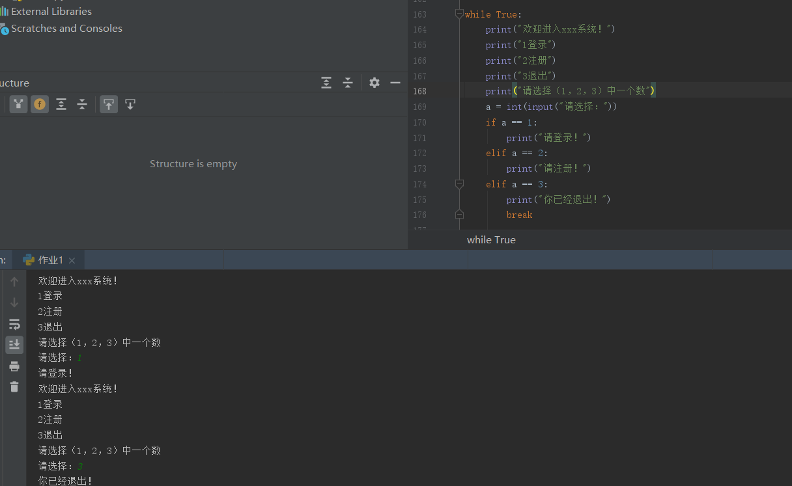792x486 pixels.
Task: Collapse the elif block at line 174
Action: coord(459,184)
